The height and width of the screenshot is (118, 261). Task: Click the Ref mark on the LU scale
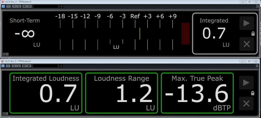[135, 16]
